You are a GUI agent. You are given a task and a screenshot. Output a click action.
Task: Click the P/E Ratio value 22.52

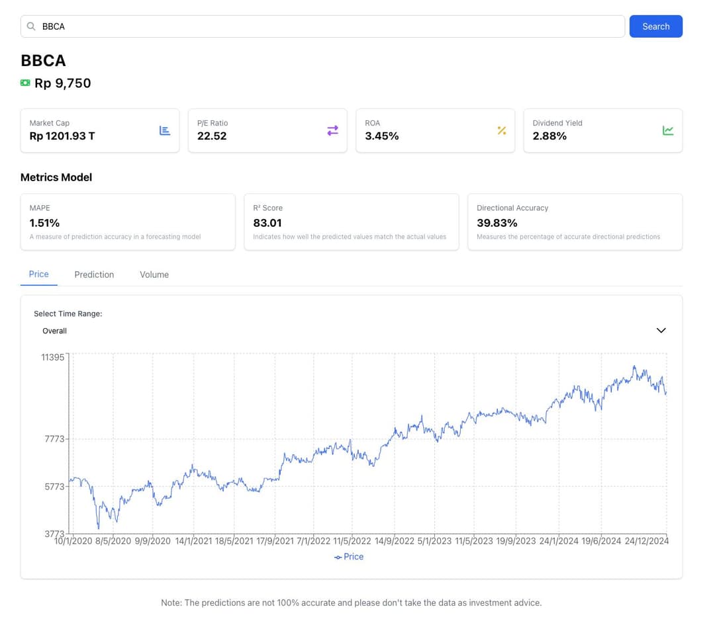[x=212, y=136]
